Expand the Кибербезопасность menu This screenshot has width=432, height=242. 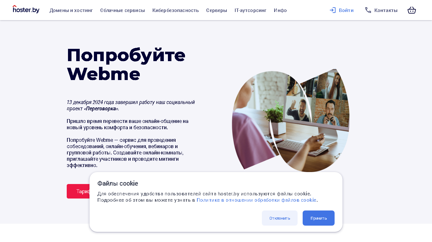coord(176,10)
